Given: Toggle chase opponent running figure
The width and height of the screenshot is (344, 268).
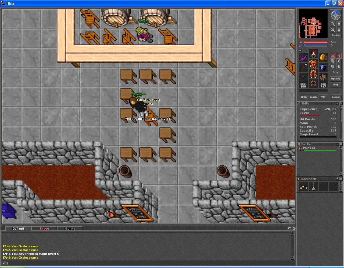Looking at the screenshot, I should (339, 61).
